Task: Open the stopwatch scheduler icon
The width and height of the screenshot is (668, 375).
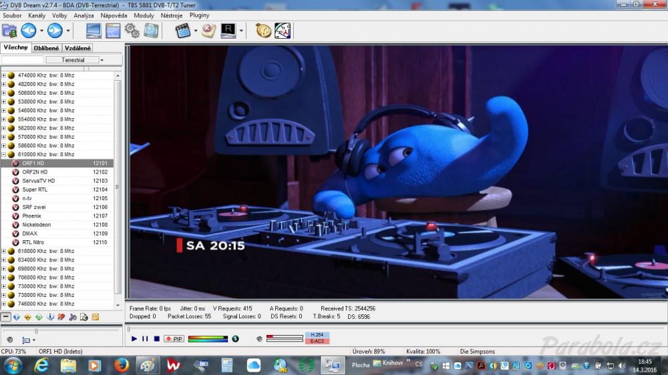Action: tap(263, 31)
